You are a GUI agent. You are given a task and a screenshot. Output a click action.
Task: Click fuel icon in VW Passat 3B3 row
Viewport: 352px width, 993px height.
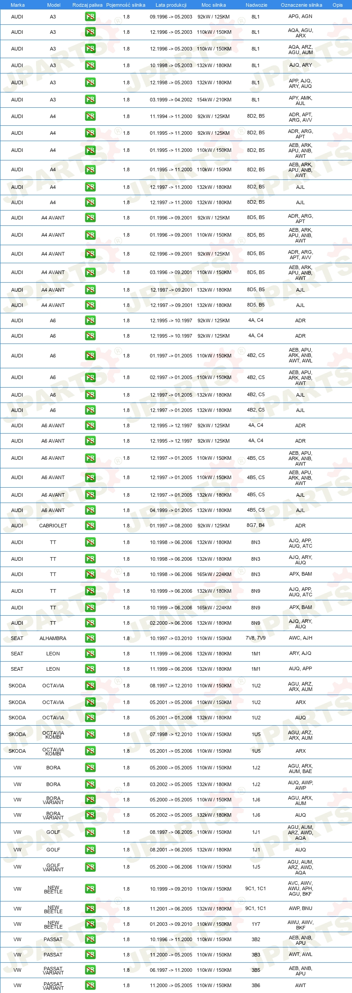coord(90,955)
